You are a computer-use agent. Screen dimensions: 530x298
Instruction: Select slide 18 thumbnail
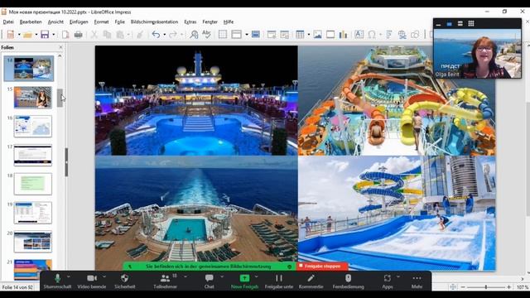pyautogui.click(x=33, y=184)
